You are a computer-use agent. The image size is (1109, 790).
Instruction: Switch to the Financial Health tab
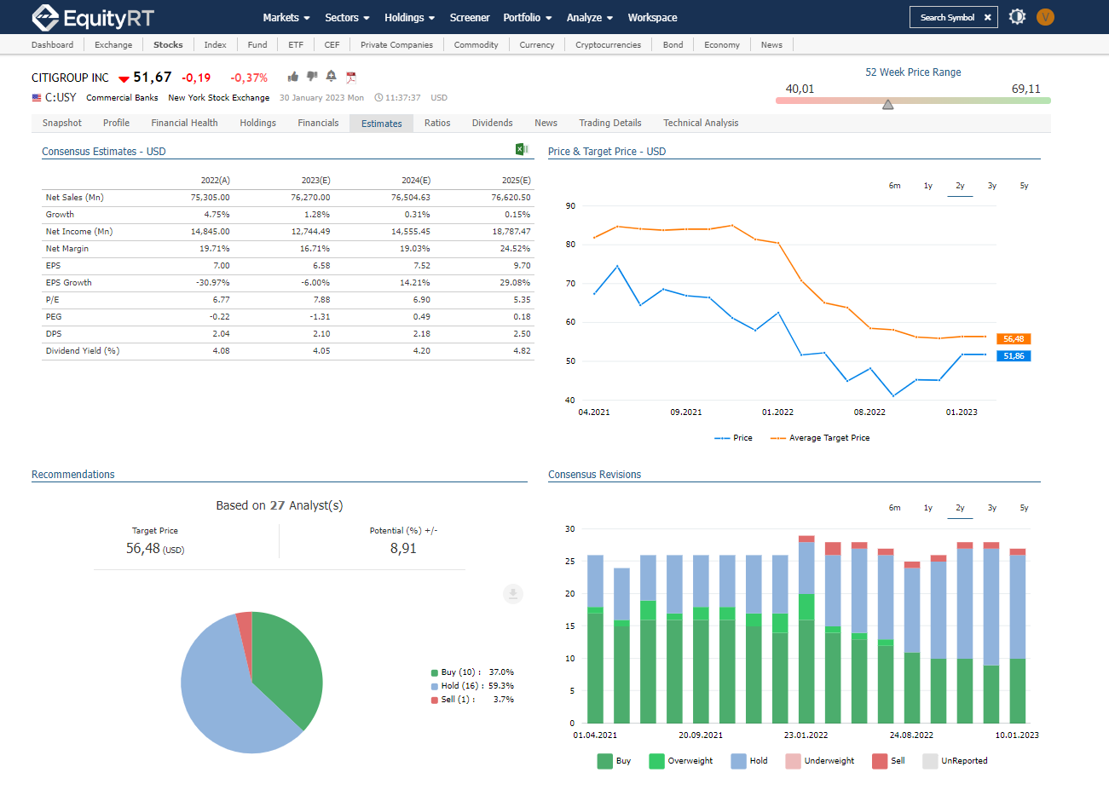(184, 123)
